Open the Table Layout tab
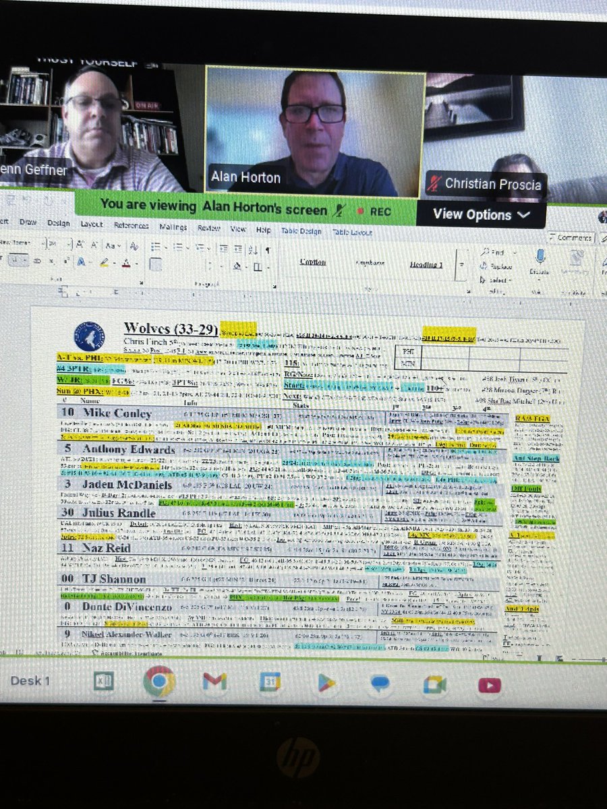The height and width of the screenshot is (809, 607). [351, 231]
